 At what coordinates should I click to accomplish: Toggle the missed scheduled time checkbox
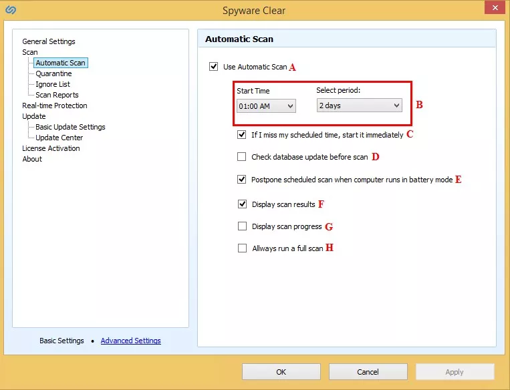(x=242, y=134)
